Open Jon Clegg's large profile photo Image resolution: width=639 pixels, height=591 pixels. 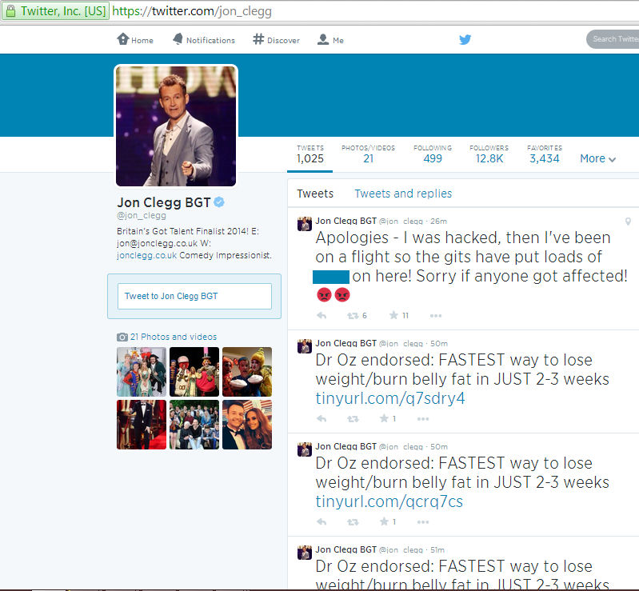pos(176,126)
